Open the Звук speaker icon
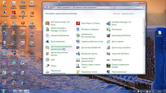 click(47, 60)
